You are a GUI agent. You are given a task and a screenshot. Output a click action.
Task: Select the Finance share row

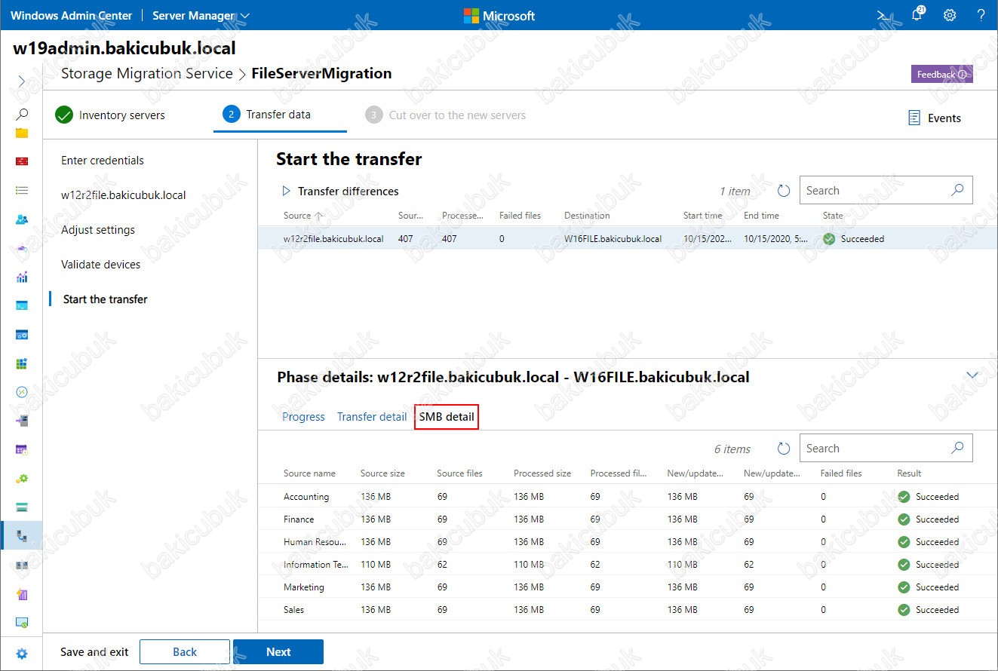[x=628, y=519]
